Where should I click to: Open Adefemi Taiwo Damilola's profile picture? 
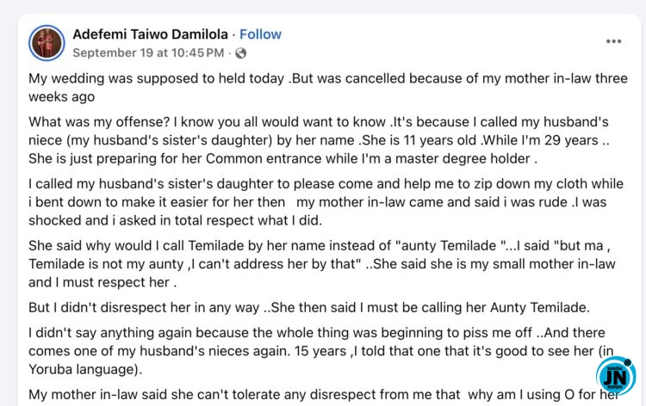pos(47,43)
